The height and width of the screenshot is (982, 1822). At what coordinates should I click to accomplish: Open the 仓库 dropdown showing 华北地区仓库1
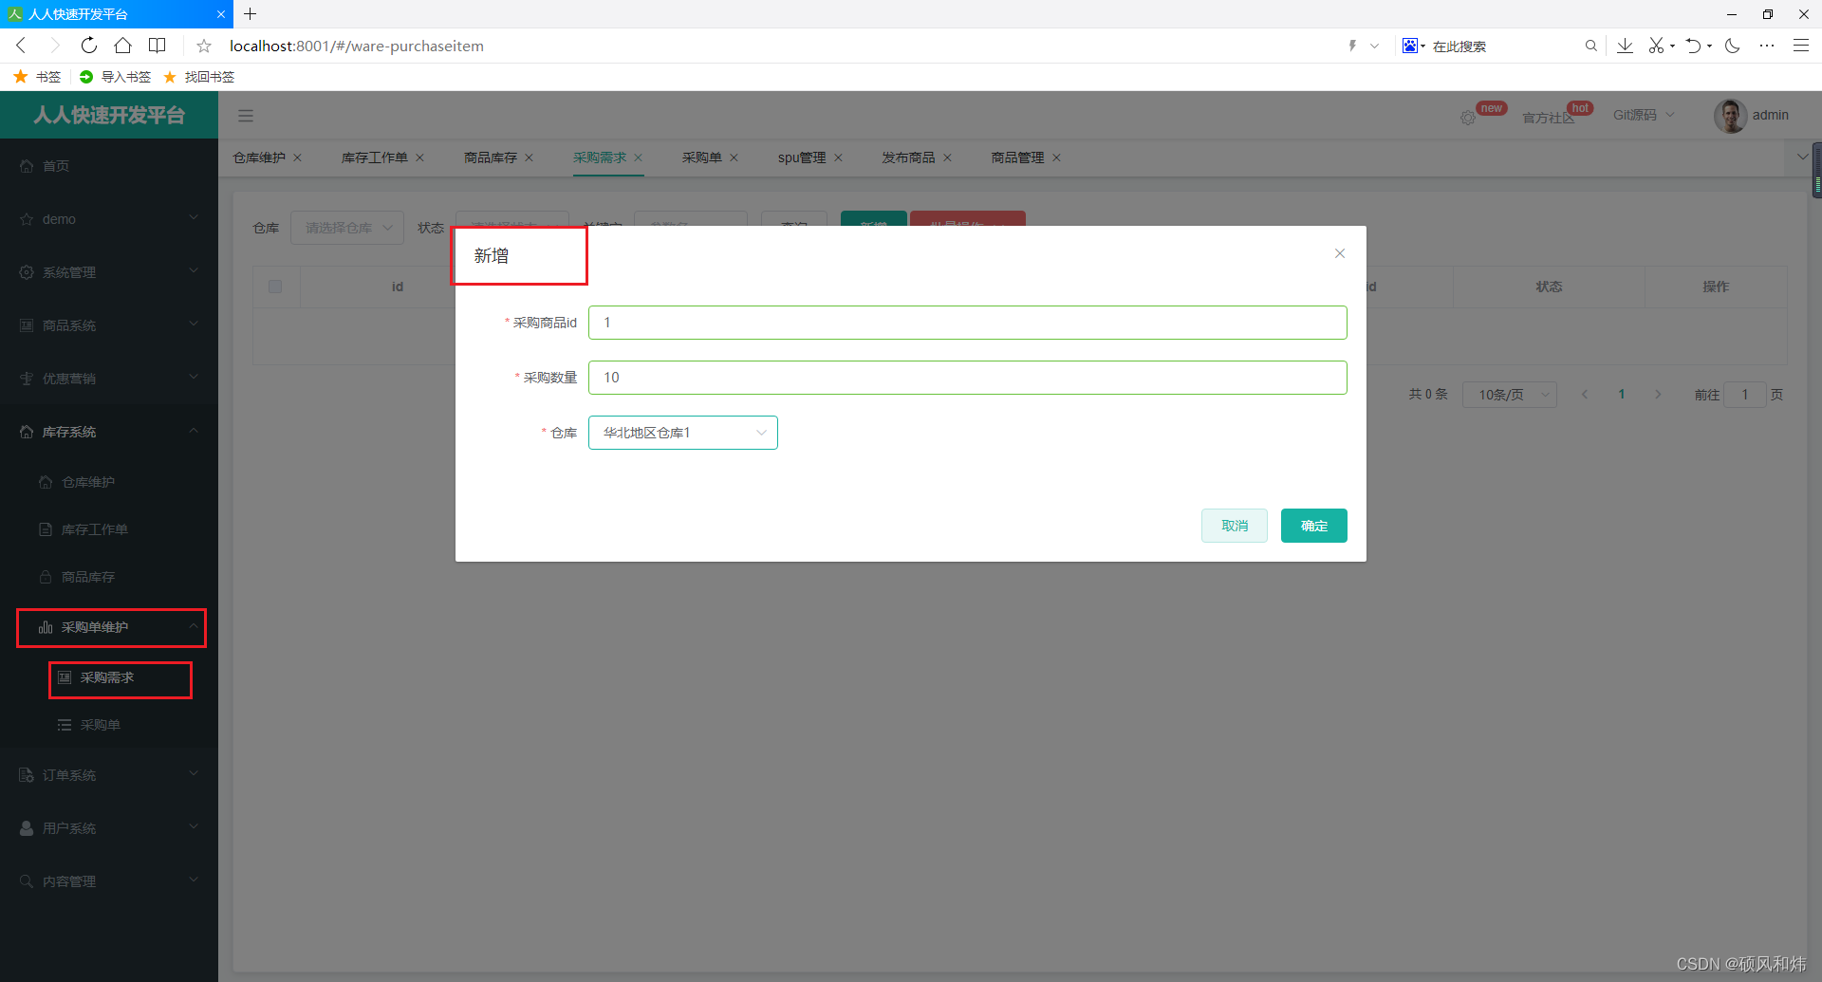pos(683,433)
